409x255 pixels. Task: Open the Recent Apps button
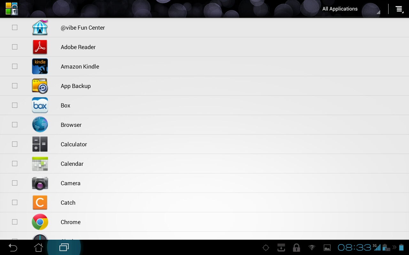click(x=64, y=247)
